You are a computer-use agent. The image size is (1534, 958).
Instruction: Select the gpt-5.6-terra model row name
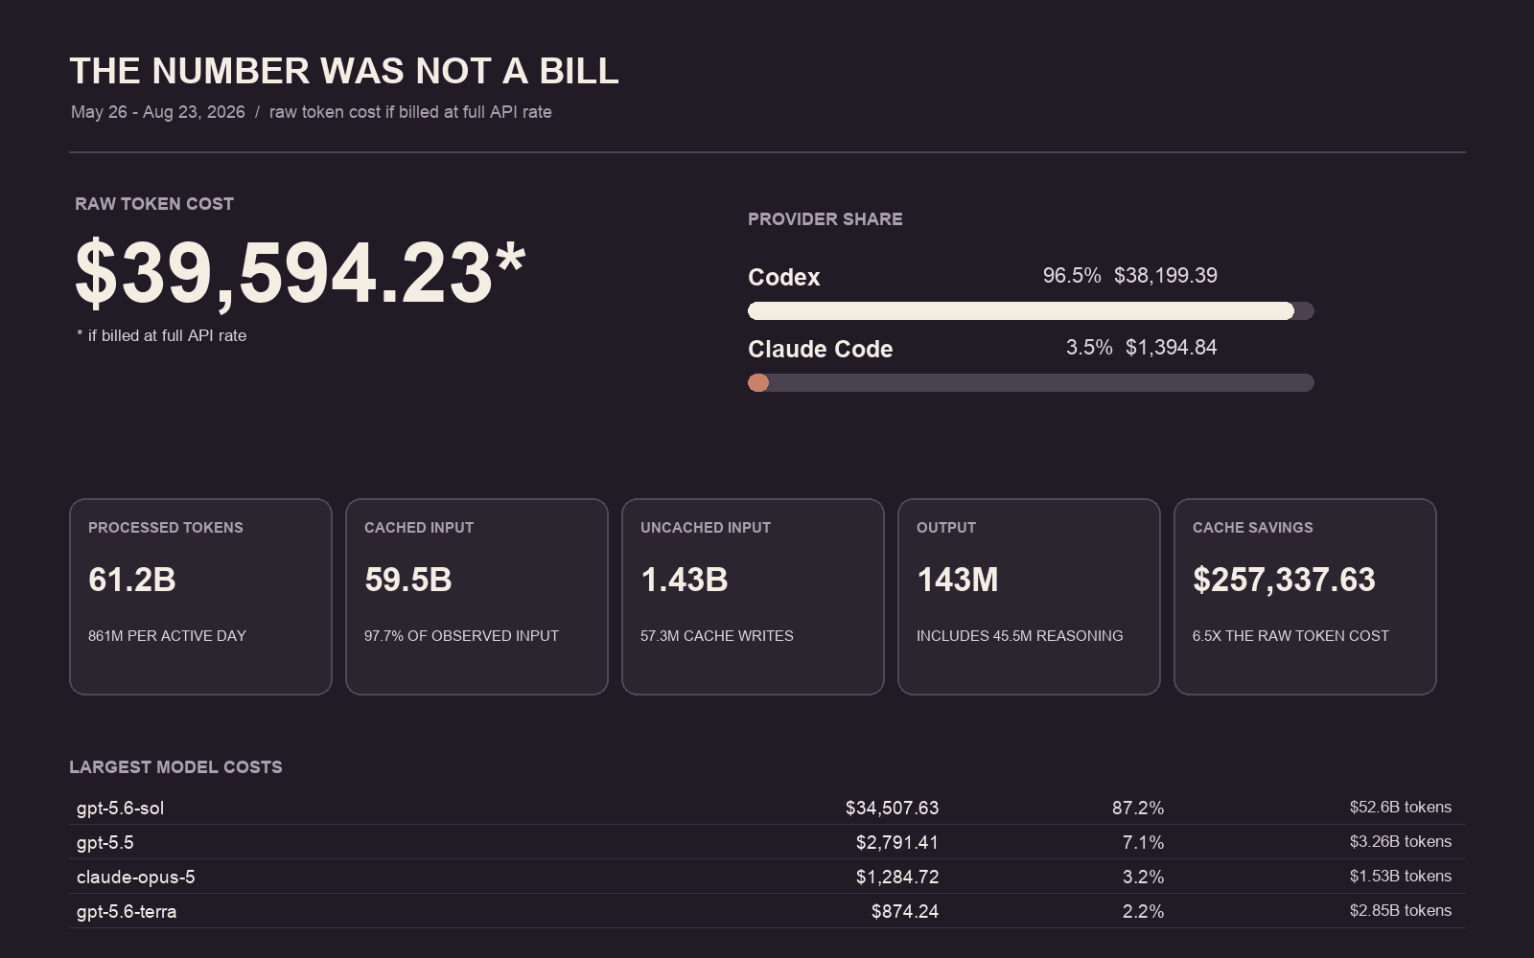tap(127, 912)
